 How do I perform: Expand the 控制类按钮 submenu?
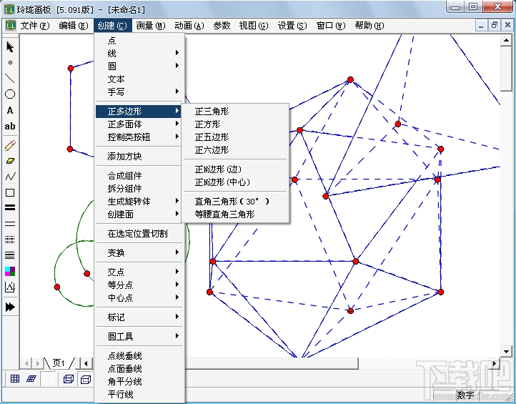pyautogui.click(x=139, y=137)
